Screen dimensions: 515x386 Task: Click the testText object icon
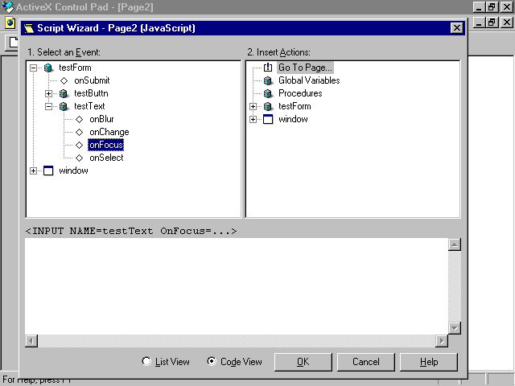coord(64,106)
